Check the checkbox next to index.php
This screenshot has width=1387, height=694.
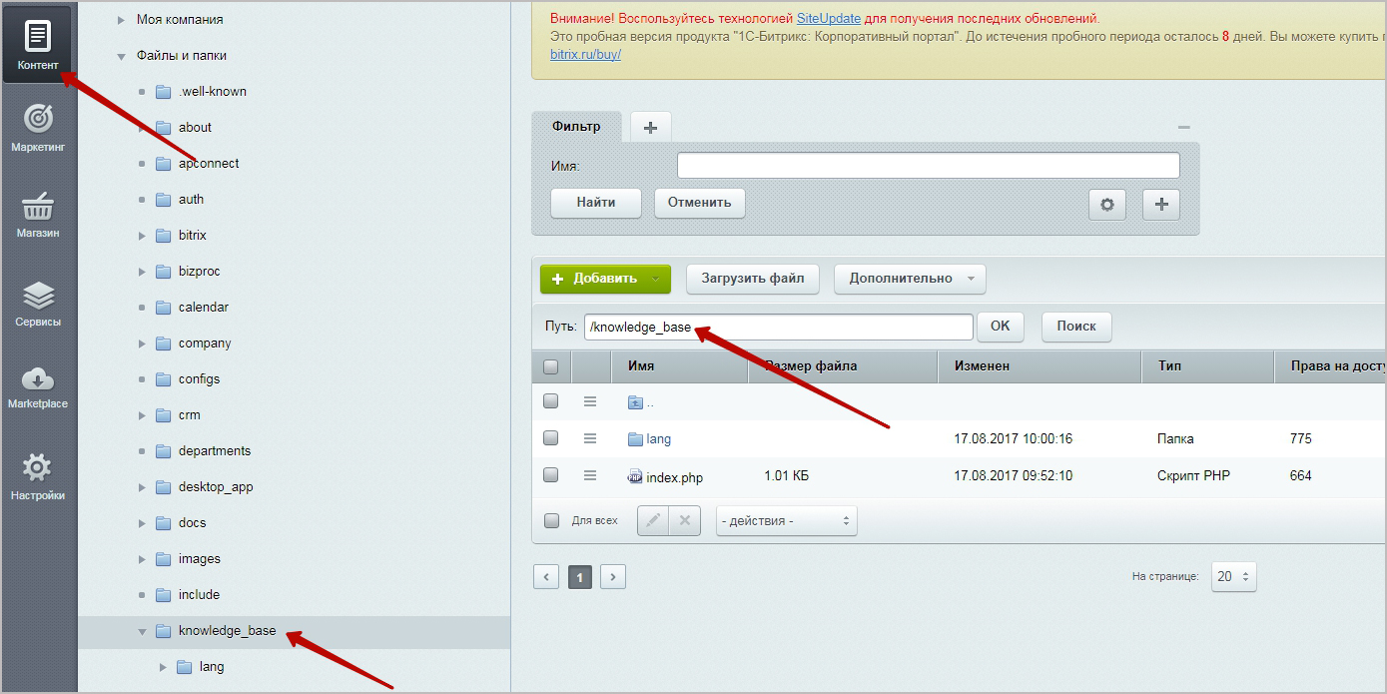(550, 475)
